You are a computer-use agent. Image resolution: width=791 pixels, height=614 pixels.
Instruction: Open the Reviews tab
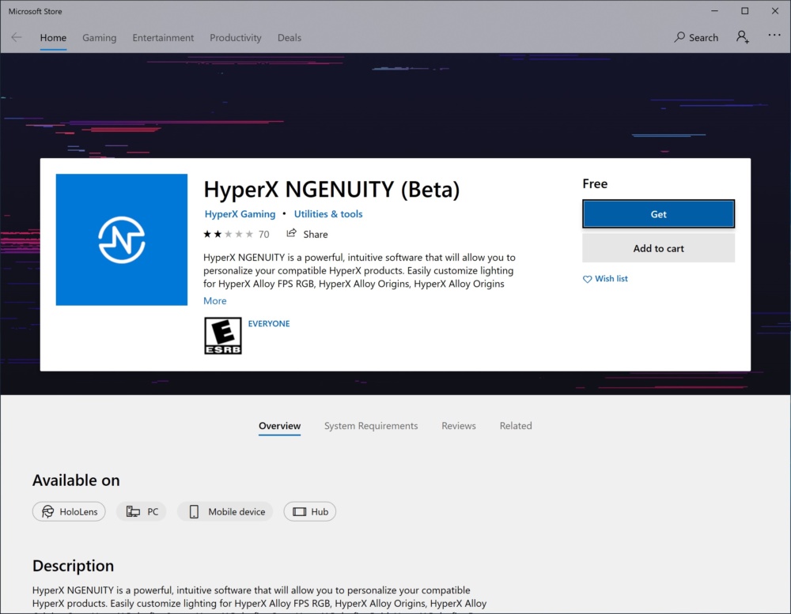[x=459, y=426]
